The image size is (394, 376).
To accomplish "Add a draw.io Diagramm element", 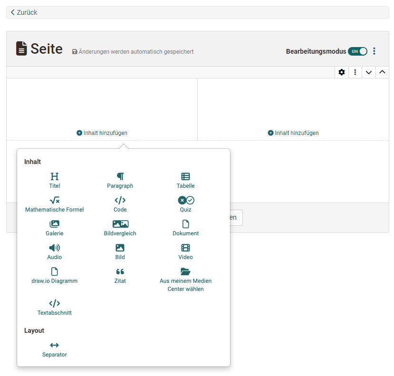I will [55, 276].
